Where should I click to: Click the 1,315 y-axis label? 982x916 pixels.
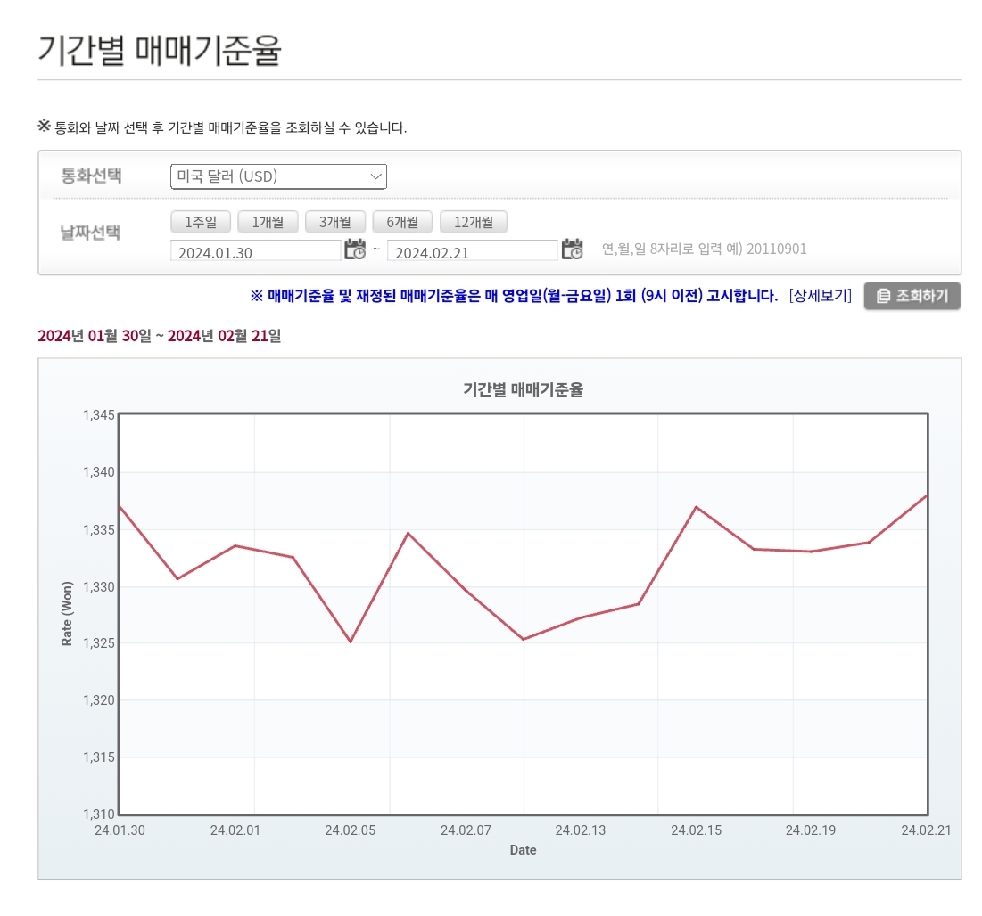(x=99, y=757)
